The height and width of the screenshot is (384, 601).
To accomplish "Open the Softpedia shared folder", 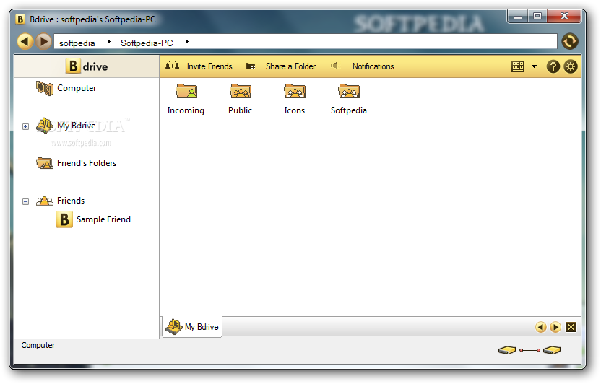I will point(349,99).
